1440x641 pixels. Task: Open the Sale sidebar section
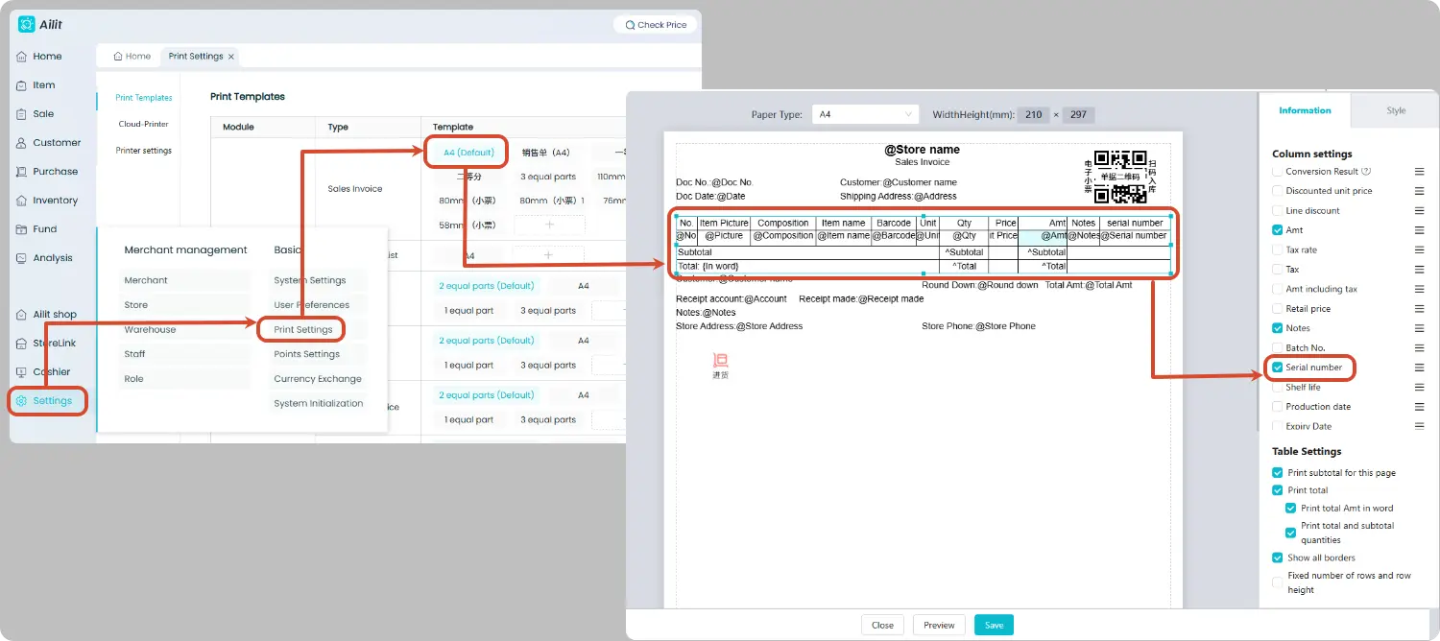(36, 114)
